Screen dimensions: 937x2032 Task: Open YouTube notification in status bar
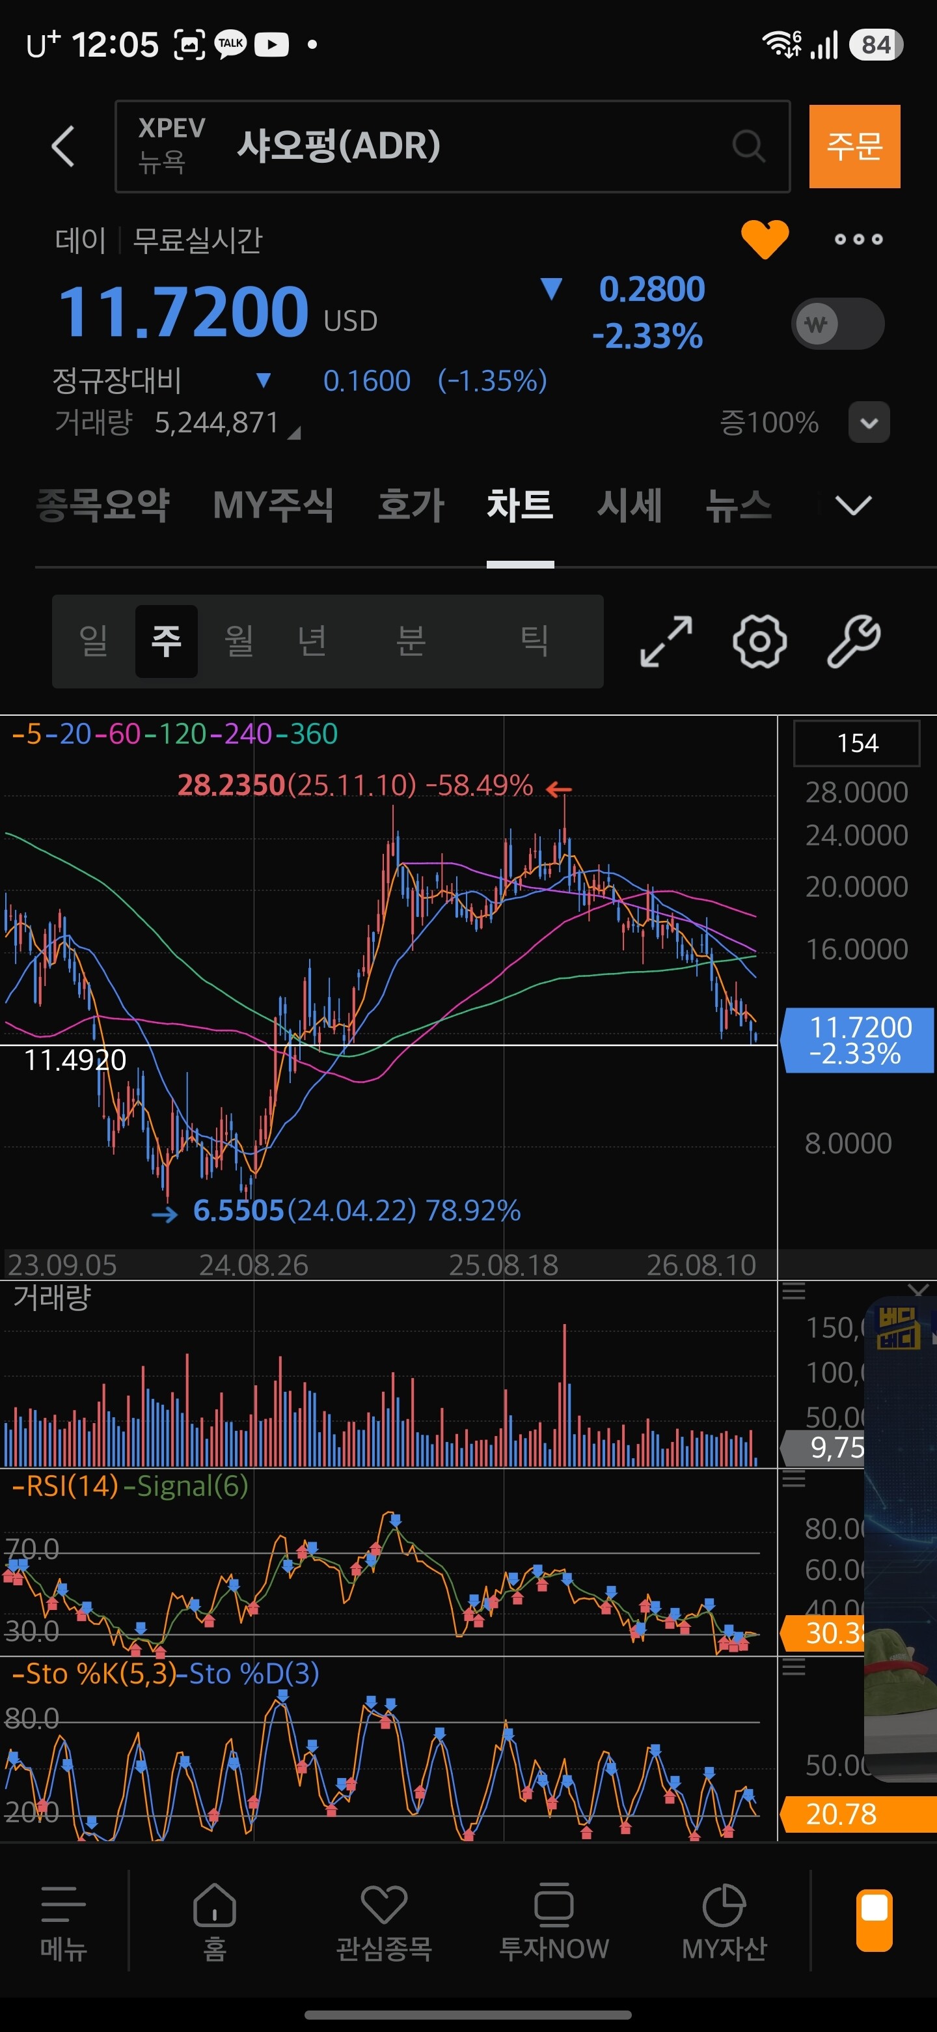tap(272, 44)
